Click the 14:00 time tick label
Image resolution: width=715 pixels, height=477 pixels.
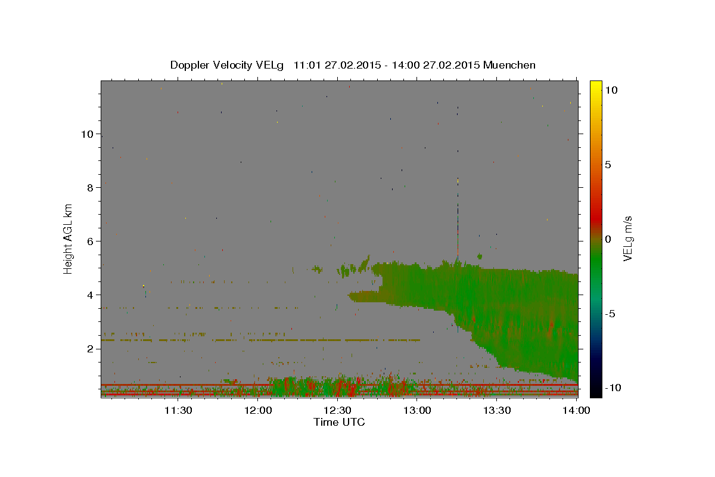click(x=576, y=410)
